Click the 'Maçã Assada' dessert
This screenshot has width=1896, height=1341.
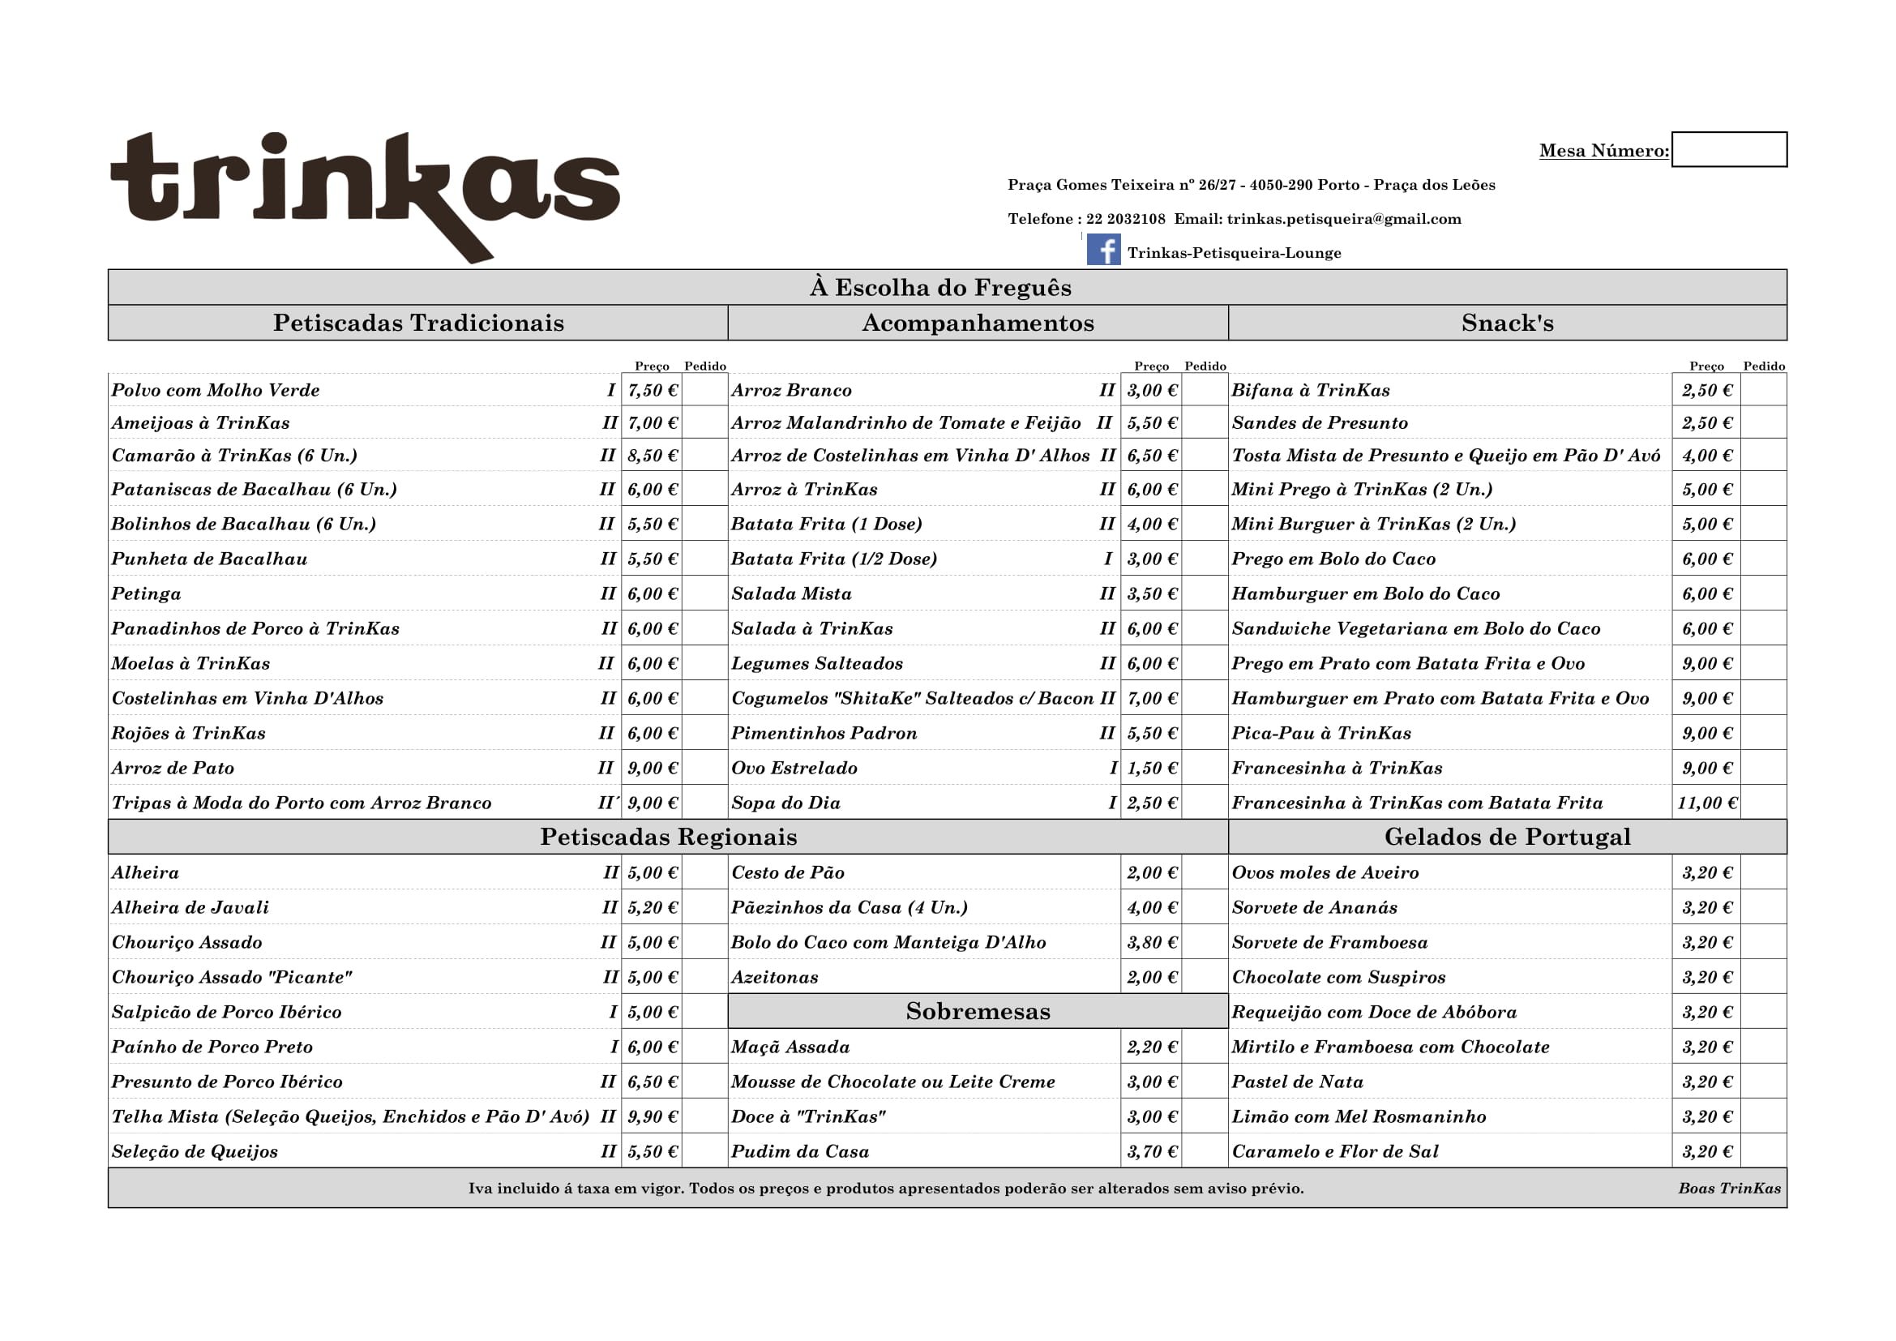(790, 1048)
